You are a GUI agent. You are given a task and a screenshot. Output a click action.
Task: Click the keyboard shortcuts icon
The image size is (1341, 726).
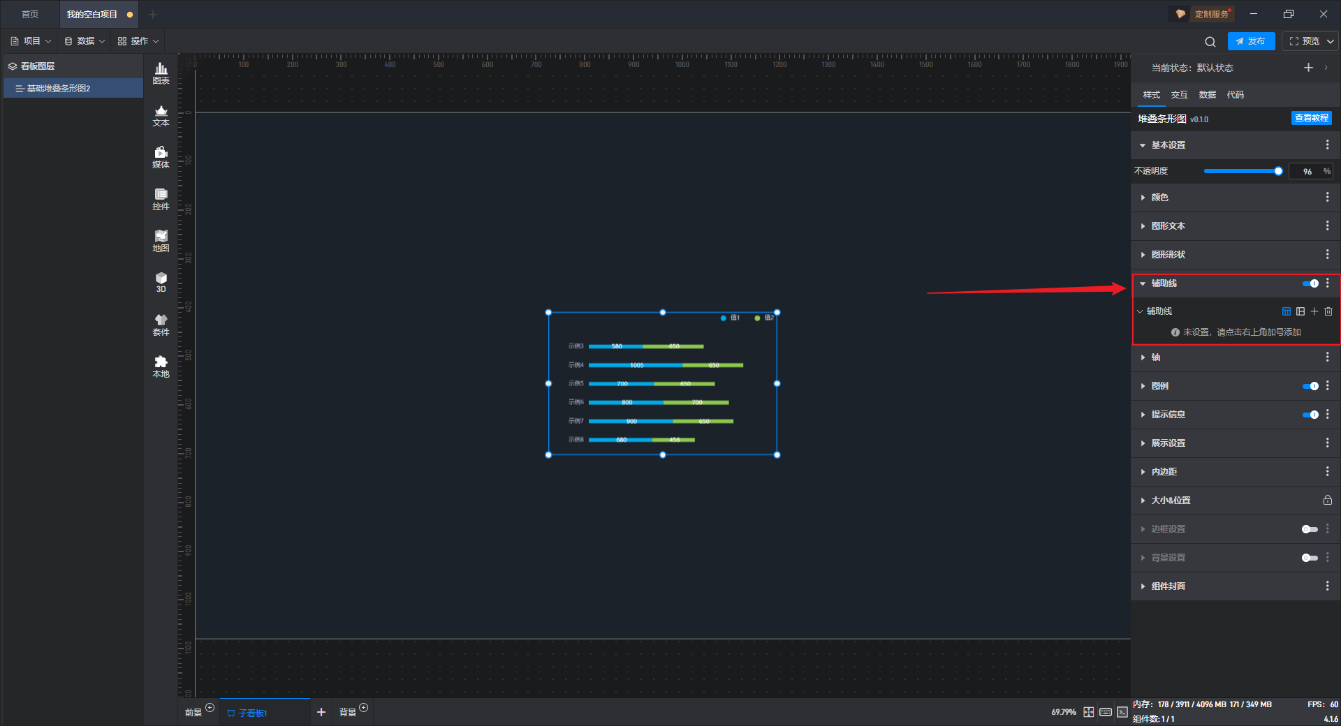[x=1106, y=712]
